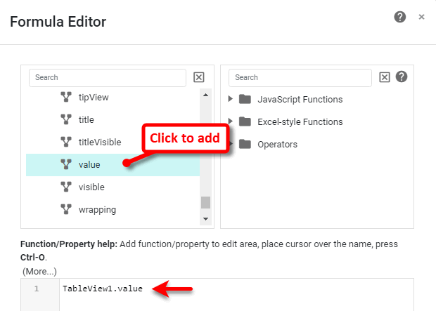Select Excel-style Functions label
Viewport: 436px width, 311px height.
tap(300, 122)
